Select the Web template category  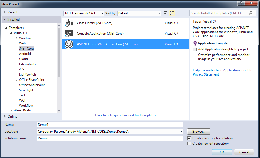coord(22,43)
